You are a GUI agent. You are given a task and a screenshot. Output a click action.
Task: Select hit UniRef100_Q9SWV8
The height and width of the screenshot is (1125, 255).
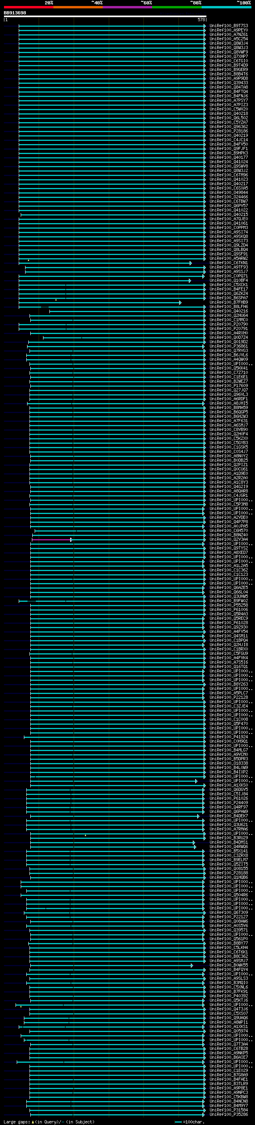pyautogui.click(x=229, y=166)
